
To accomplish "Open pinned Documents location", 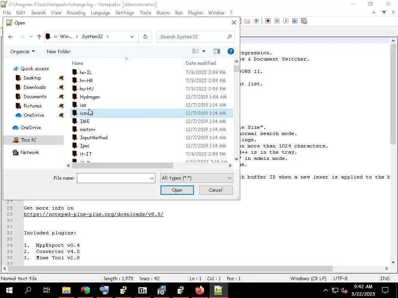I will pos(35,97).
